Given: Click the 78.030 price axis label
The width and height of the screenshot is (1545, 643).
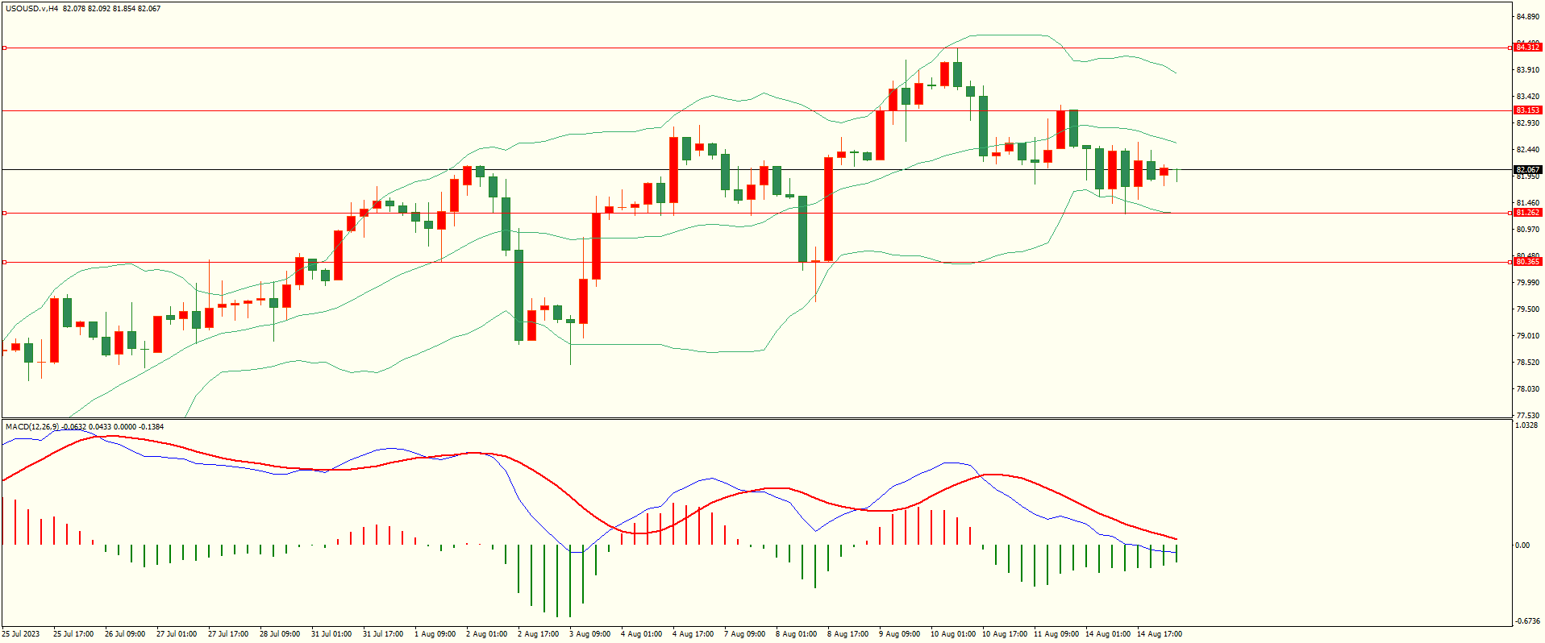Looking at the screenshot, I should tap(1527, 389).
